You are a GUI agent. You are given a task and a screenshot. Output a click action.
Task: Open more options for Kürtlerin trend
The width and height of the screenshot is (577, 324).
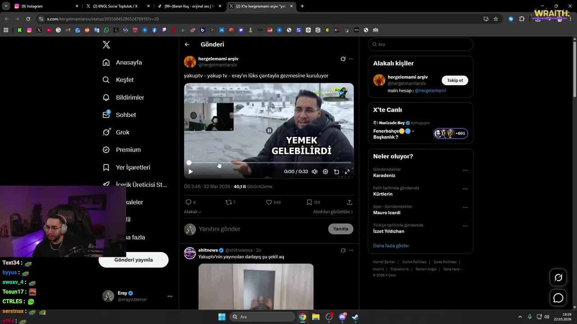click(465, 189)
